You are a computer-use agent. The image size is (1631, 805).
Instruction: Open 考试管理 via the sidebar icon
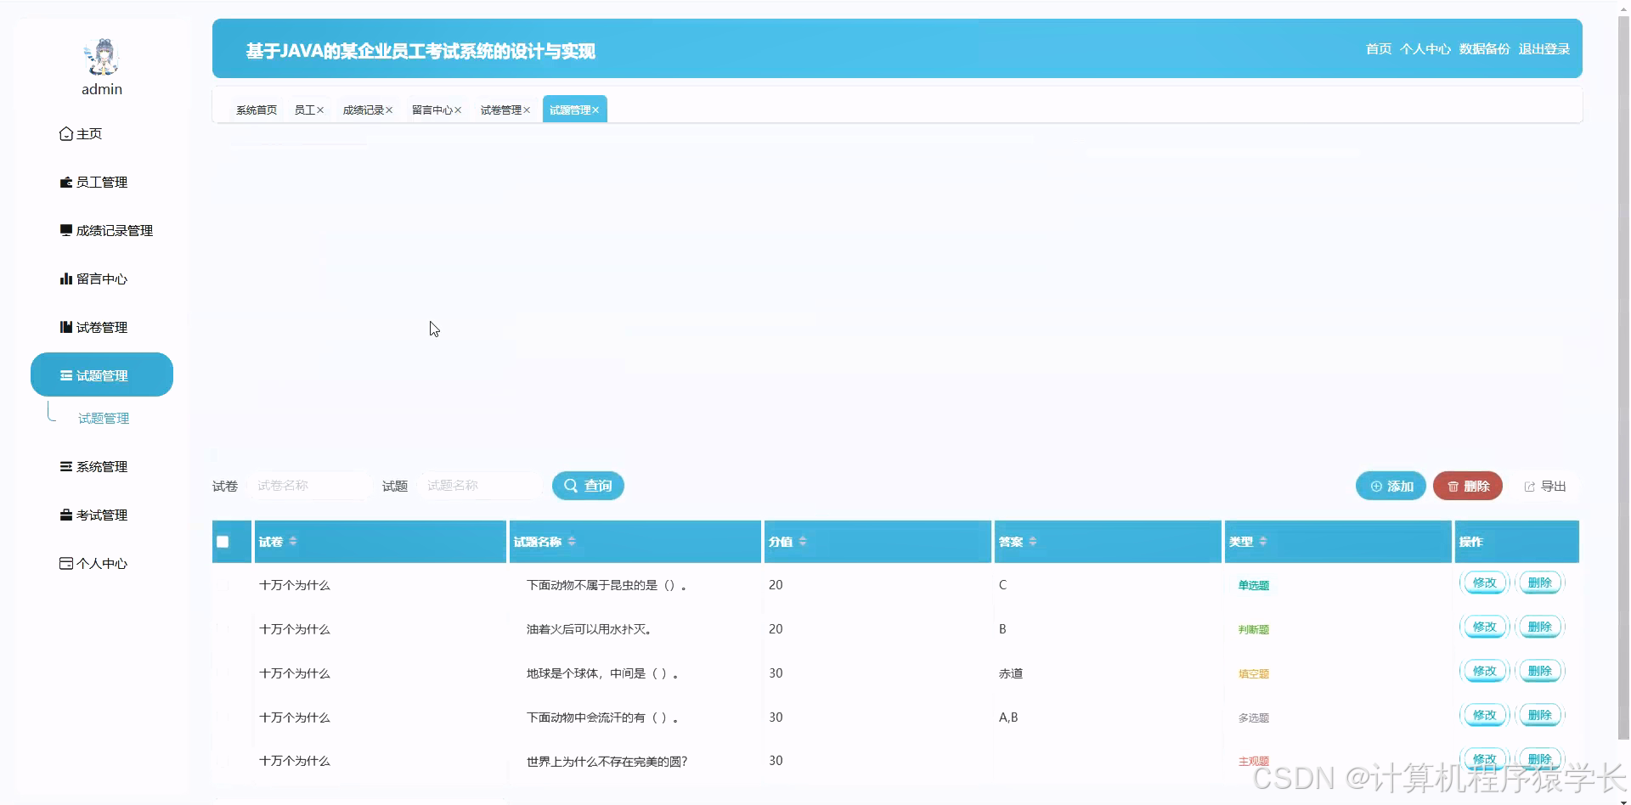(x=65, y=515)
